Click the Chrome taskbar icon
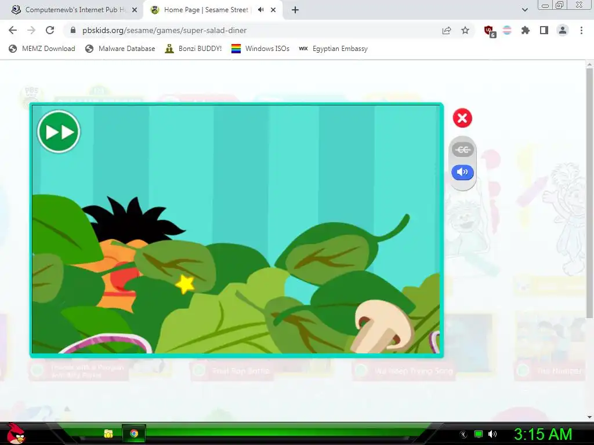The height and width of the screenshot is (445, 594). tap(134, 433)
